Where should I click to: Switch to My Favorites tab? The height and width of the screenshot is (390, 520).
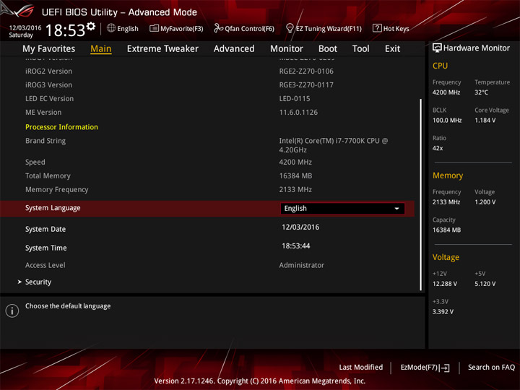coord(49,49)
